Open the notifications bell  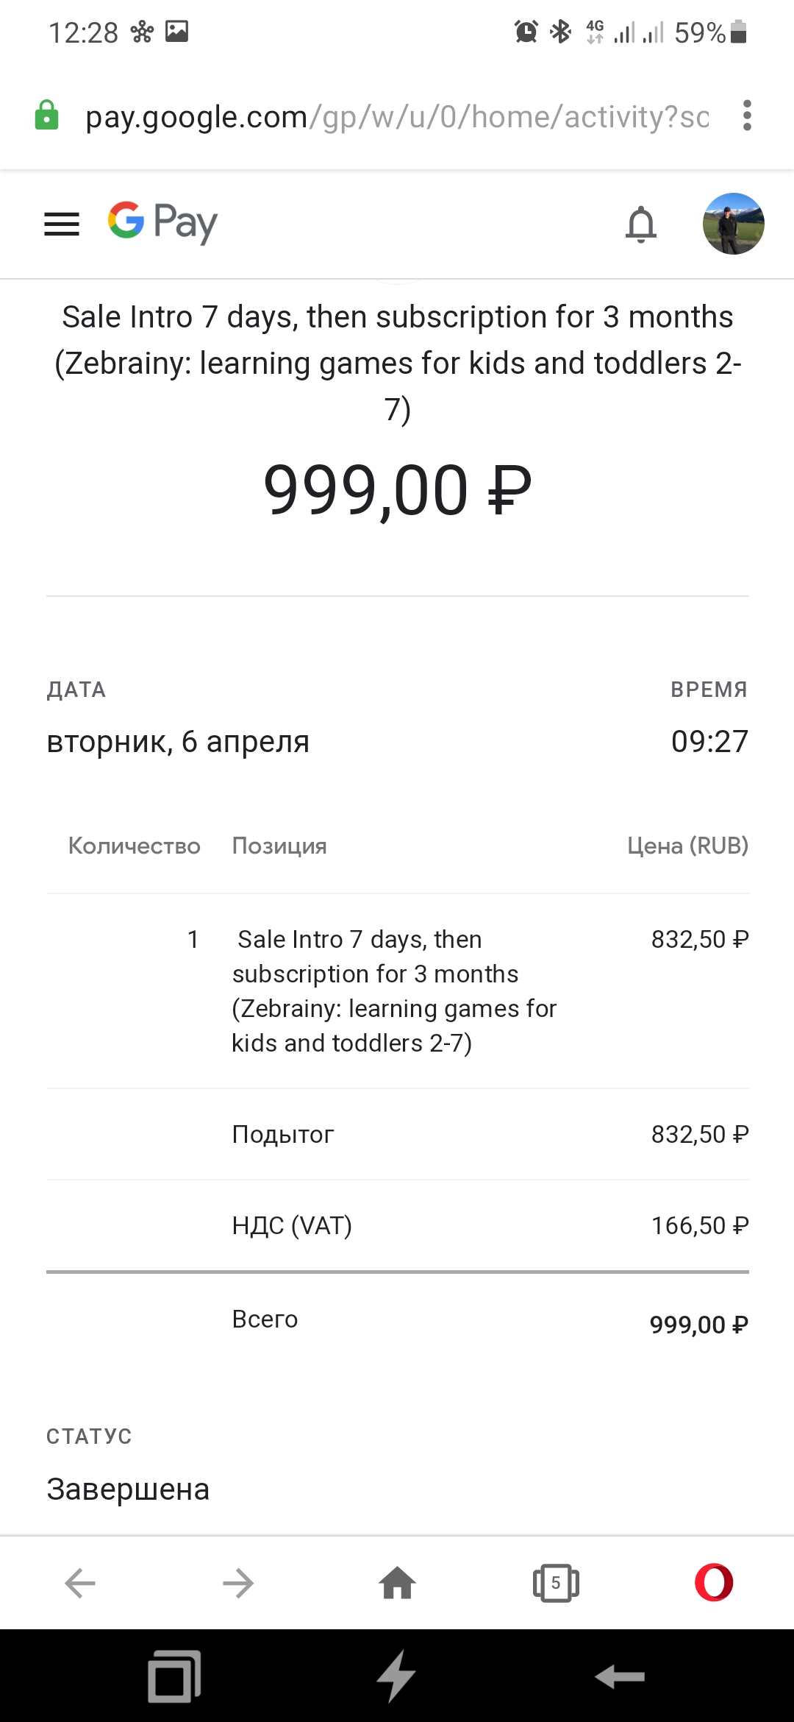pyautogui.click(x=640, y=224)
